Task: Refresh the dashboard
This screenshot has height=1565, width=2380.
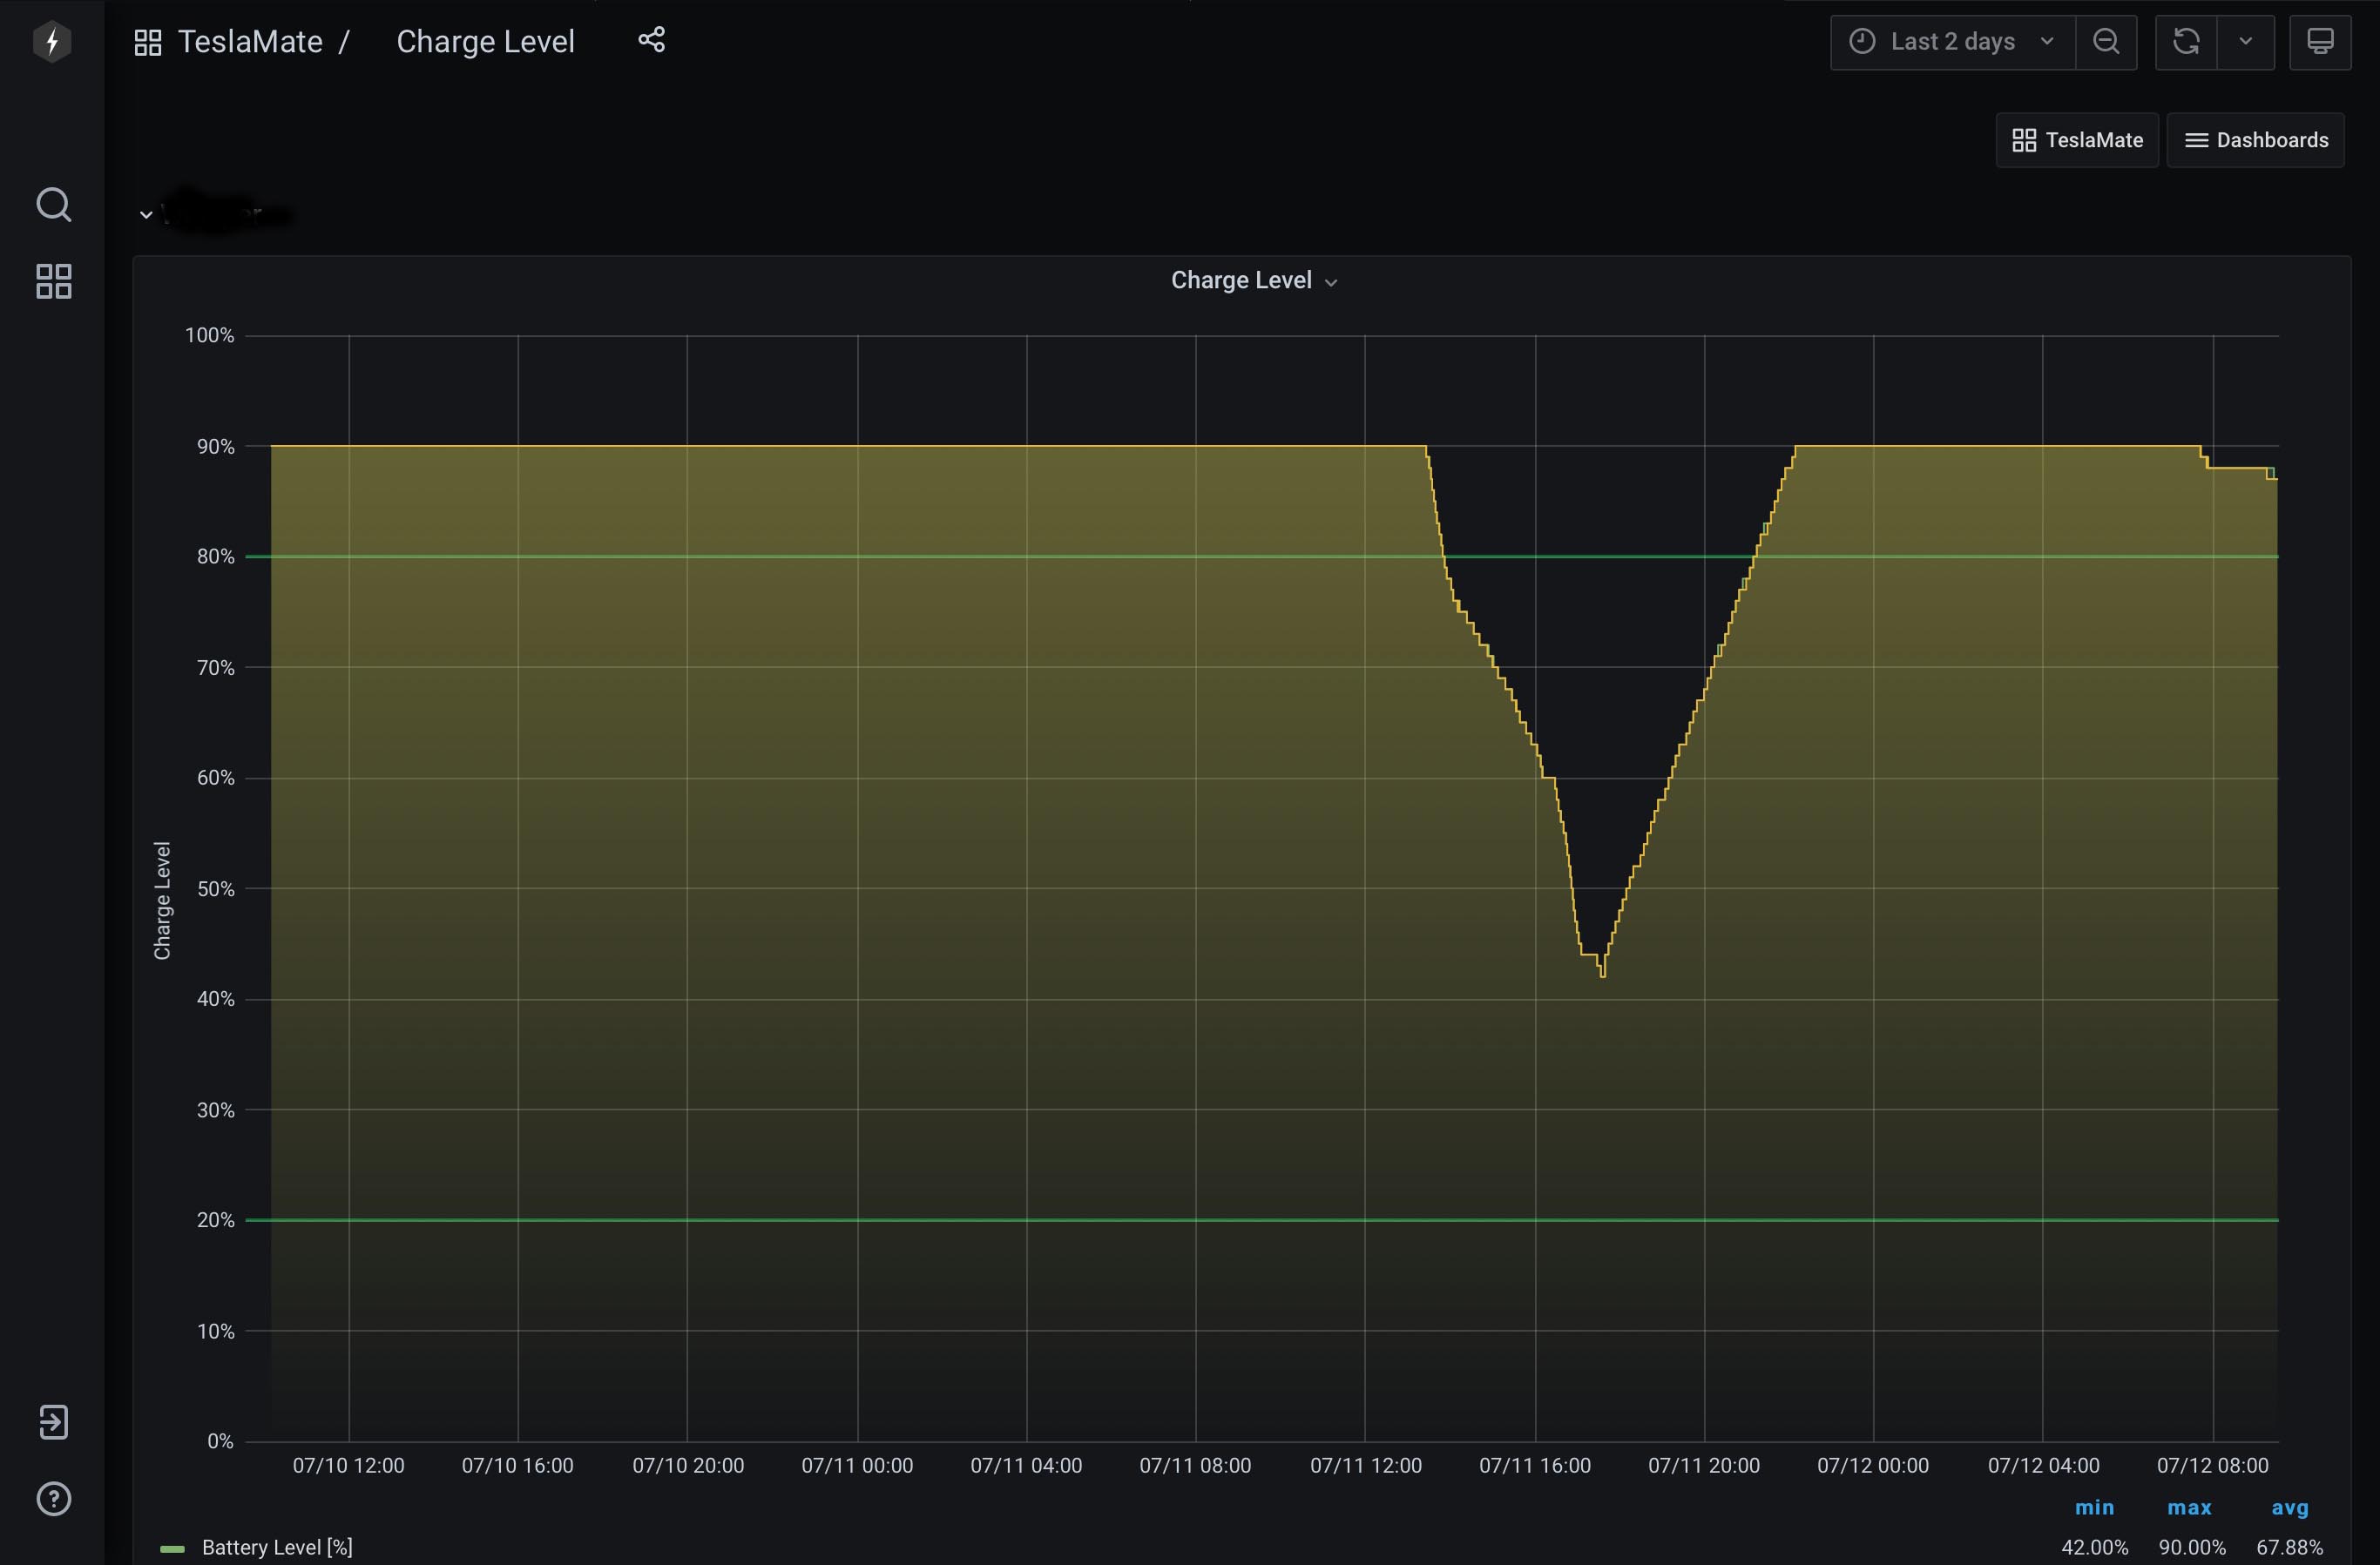Action: [2186, 42]
